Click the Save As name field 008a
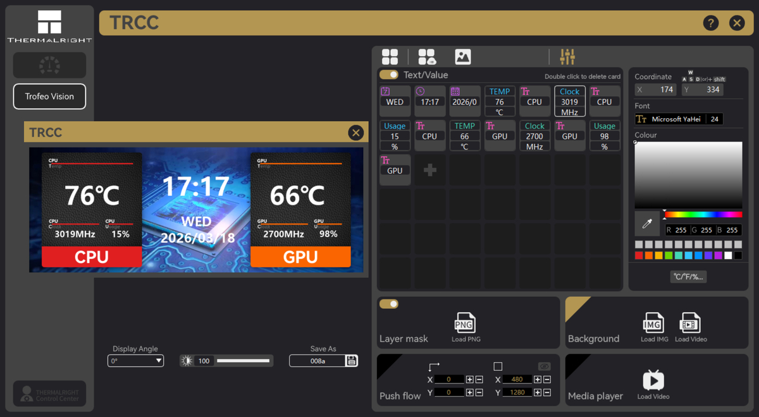The image size is (759, 417). (x=318, y=361)
